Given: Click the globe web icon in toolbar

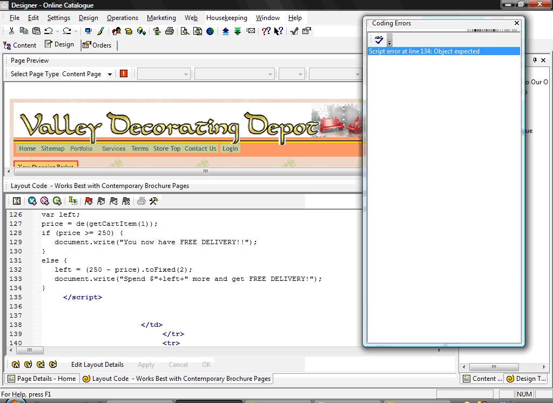Looking at the screenshot, I should (x=210, y=31).
